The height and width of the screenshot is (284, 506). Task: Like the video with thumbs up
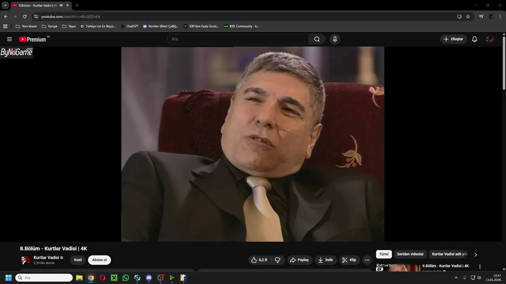(x=259, y=260)
